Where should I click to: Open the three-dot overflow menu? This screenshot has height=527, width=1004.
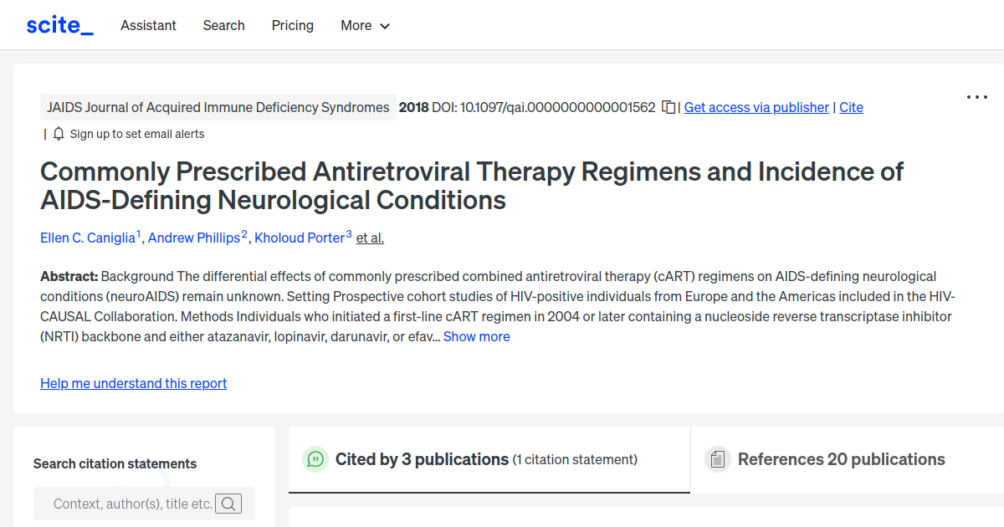click(x=976, y=97)
